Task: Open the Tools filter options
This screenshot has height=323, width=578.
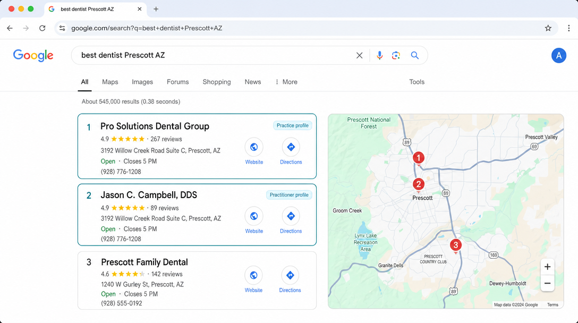Action: click(416, 82)
